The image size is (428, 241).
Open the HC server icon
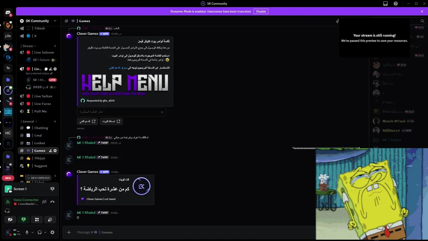[8, 133]
